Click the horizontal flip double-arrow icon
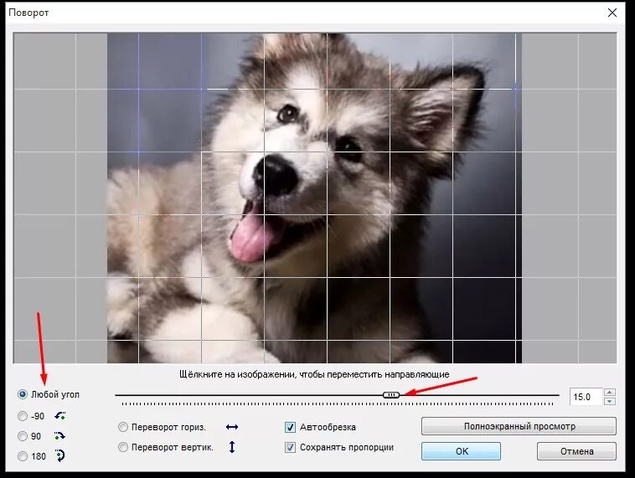Image resolution: width=635 pixels, height=478 pixels. click(232, 427)
